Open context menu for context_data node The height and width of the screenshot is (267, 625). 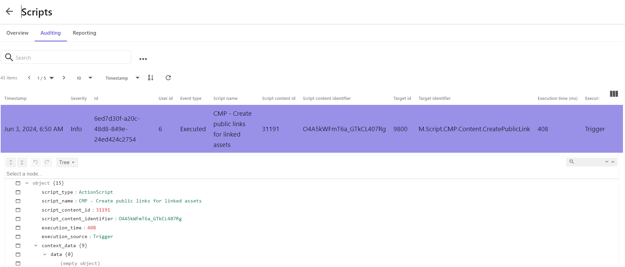pyautogui.click(x=18, y=246)
